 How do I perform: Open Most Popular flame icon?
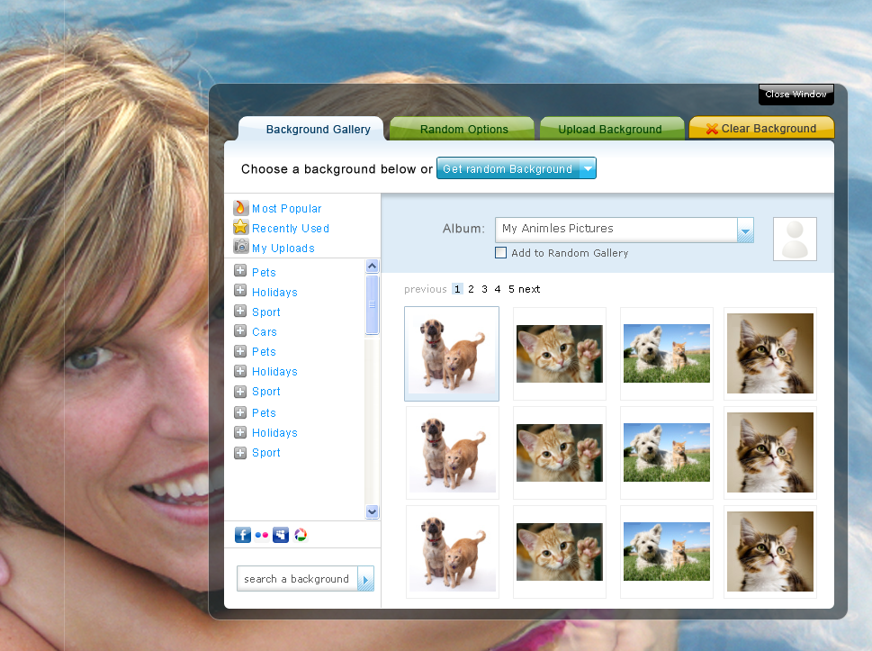[x=240, y=207]
